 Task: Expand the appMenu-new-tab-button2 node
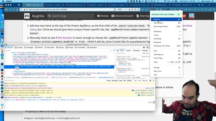12,73
